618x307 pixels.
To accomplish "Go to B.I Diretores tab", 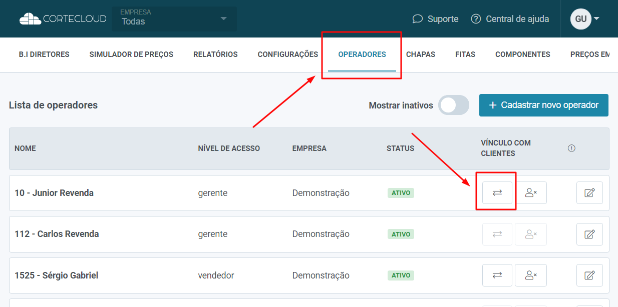I will click(x=44, y=54).
